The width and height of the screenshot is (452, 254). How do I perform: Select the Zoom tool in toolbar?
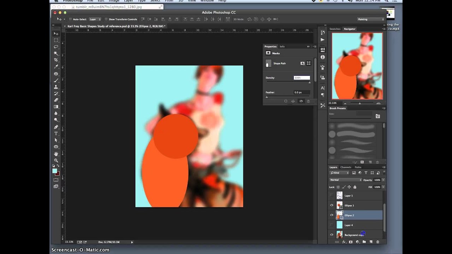pyautogui.click(x=56, y=160)
